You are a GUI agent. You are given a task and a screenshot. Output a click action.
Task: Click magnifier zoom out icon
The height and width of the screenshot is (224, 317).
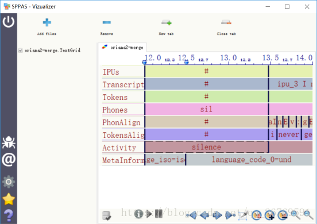tap(308, 215)
